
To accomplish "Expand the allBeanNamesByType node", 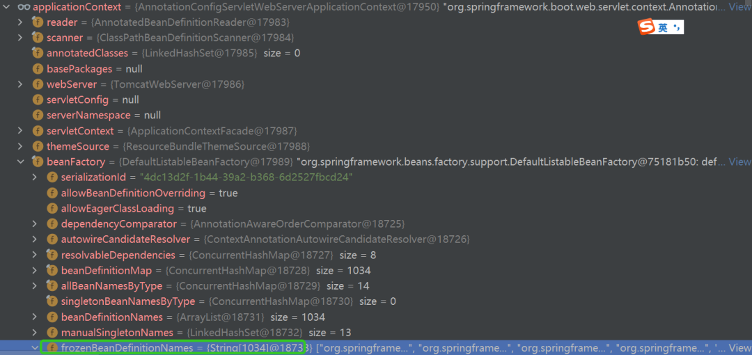I will click(x=35, y=286).
